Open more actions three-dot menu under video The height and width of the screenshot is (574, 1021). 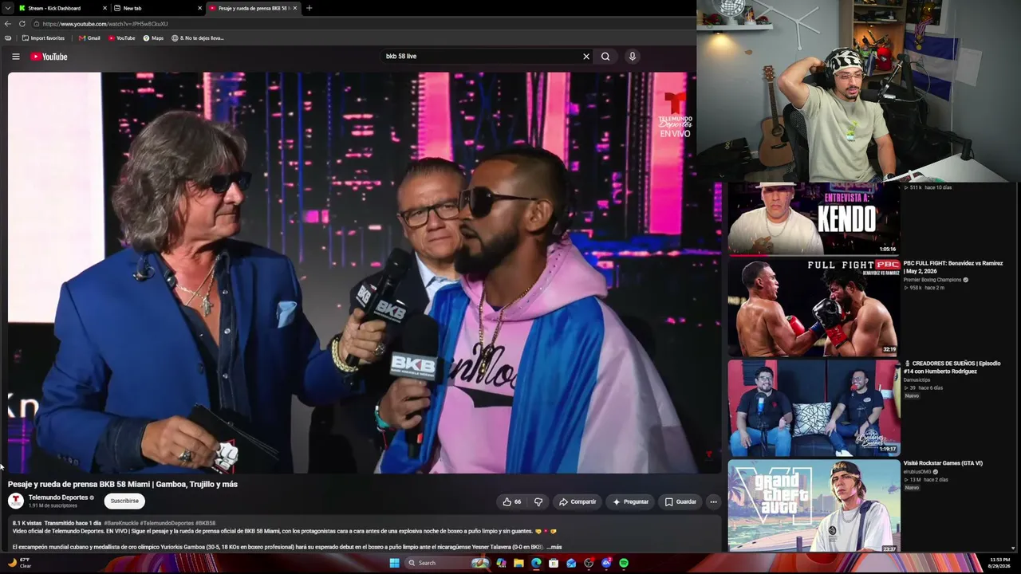tap(713, 501)
